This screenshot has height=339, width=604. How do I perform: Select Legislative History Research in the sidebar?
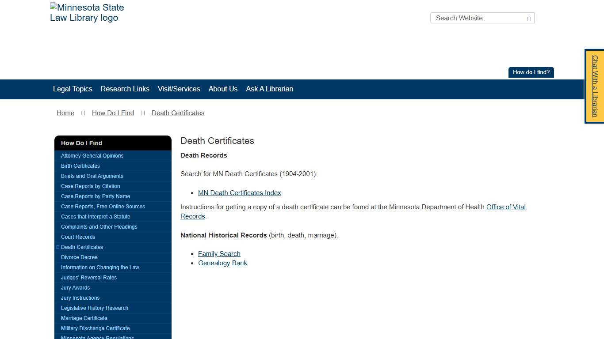[94, 308]
